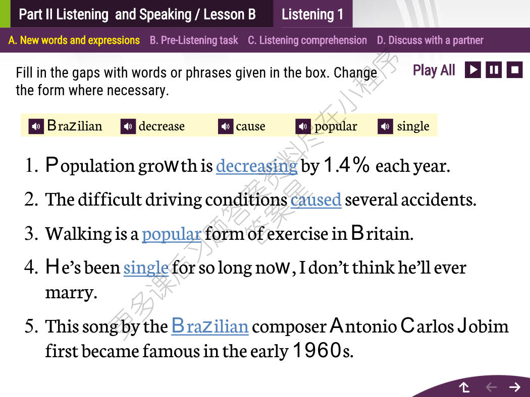Open A. New words and expressions tab
The width and height of the screenshot is (530, 397).
[74, 40]
